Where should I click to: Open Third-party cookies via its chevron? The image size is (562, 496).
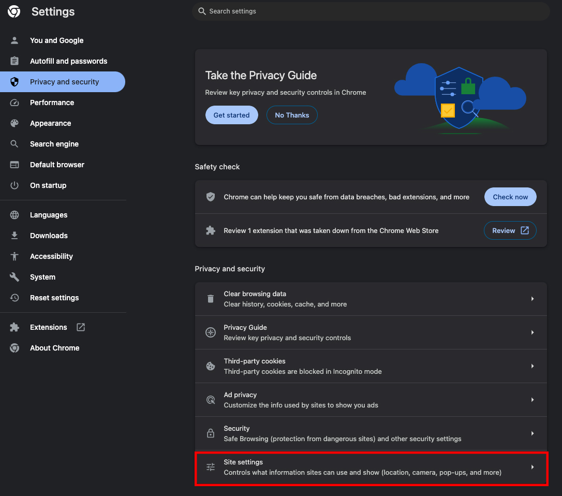coord(533,366)
